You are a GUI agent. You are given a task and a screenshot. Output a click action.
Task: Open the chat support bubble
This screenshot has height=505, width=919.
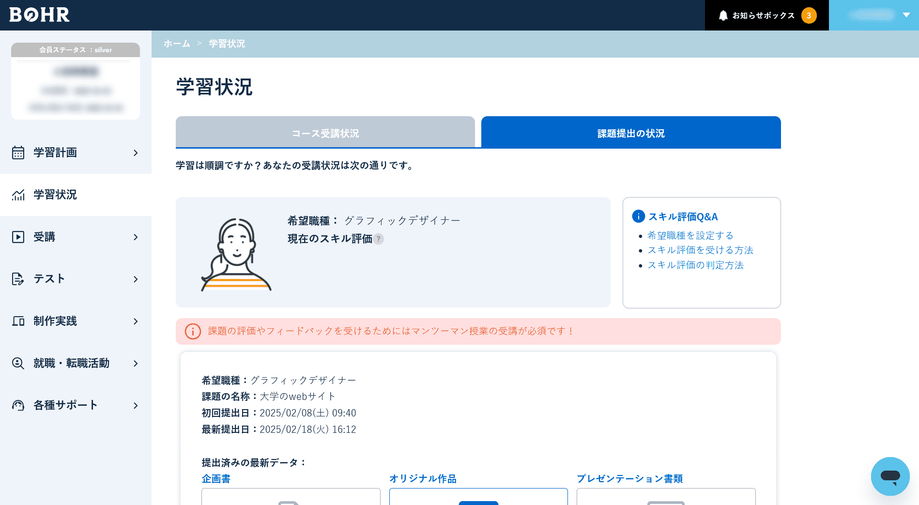tap(890, 476)
